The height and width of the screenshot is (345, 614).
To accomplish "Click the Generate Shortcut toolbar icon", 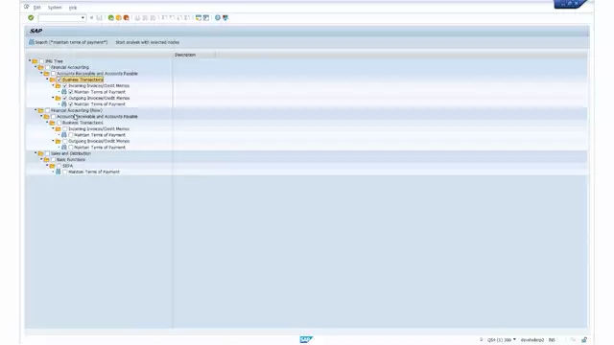I will [206, 17].
